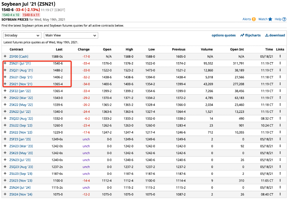This screenshot has height=201, width=289.
Task: Open links menu for ZSQ21 (Aug '21) row
Action: pos(280,70)
